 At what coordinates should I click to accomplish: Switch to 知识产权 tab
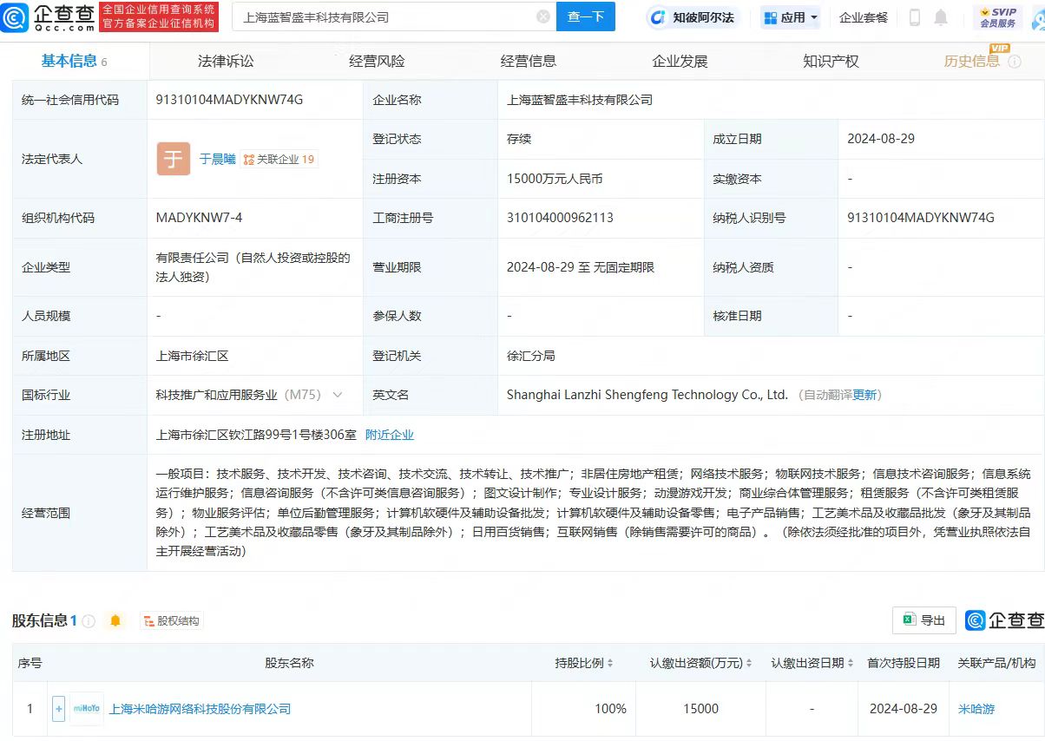point(831,61)
